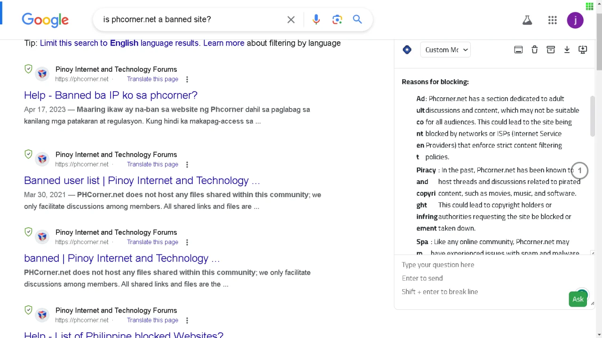Open more options for 'Banned user list' result
602x338 pixels.
click(187, 164)
